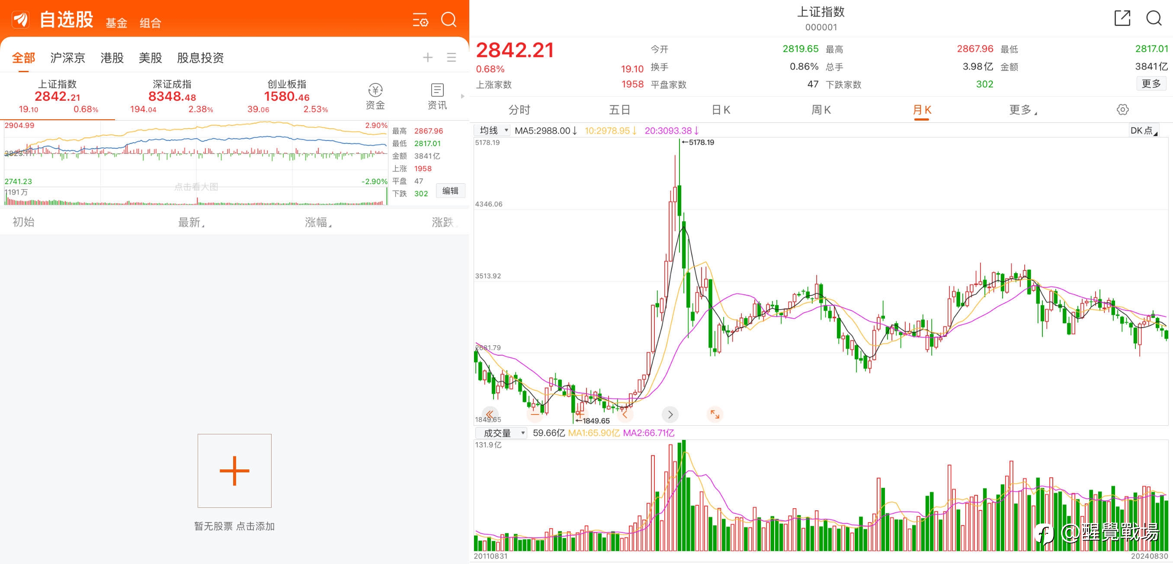Click 更多 button beside quote stats
The width and height of the screenshot is (1173, 564).
1151,84
